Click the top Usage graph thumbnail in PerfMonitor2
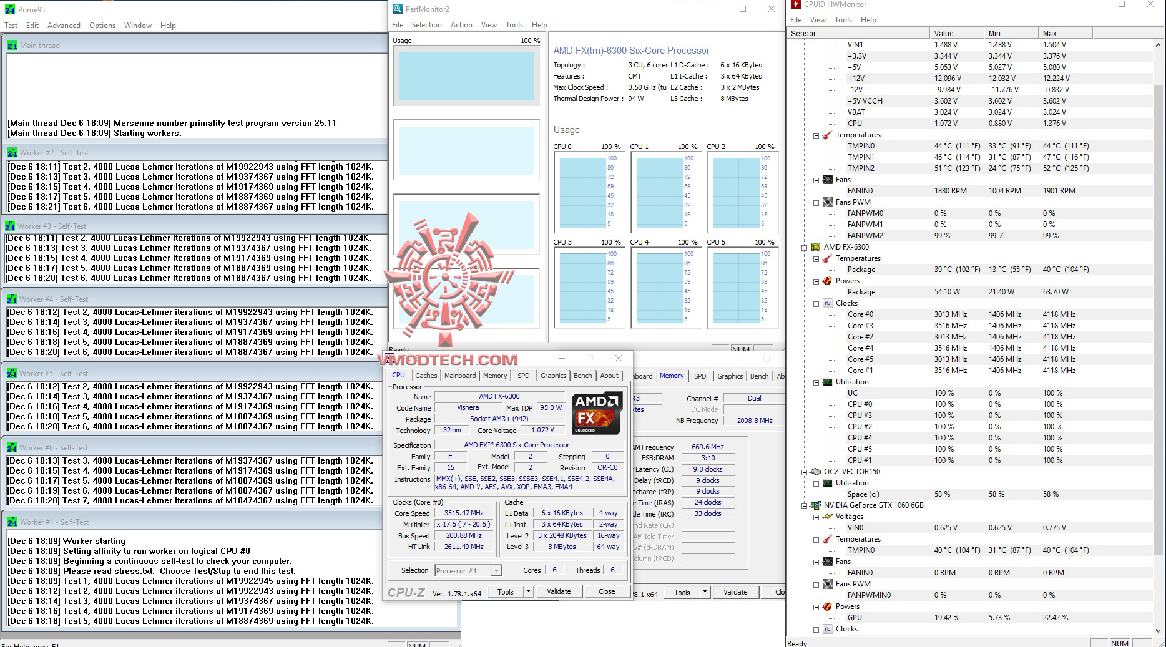 pyautogui.click(x=467, y=76)
